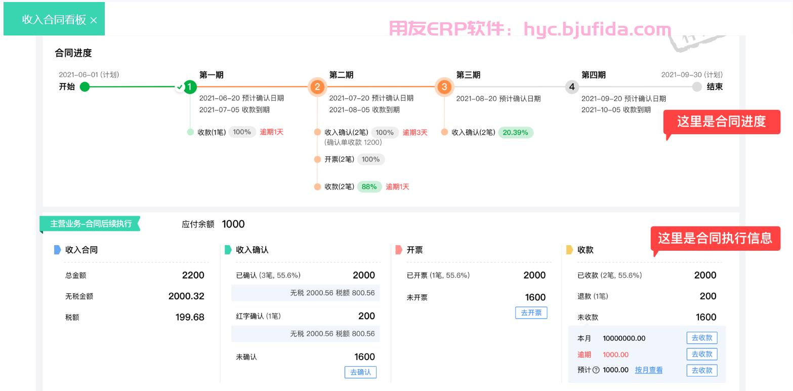Click 去收款 in the 逾期 row
The image size is (793, 391).
(702, 355)
